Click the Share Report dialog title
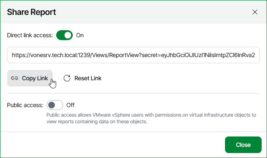Screen dimensions: 267x158 pyautogui.click(x=32, y=12)
